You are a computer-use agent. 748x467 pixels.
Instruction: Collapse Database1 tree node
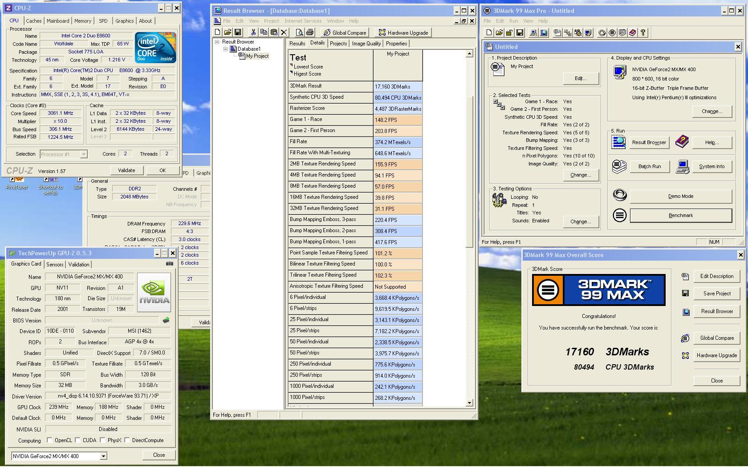tap(225, 49)
